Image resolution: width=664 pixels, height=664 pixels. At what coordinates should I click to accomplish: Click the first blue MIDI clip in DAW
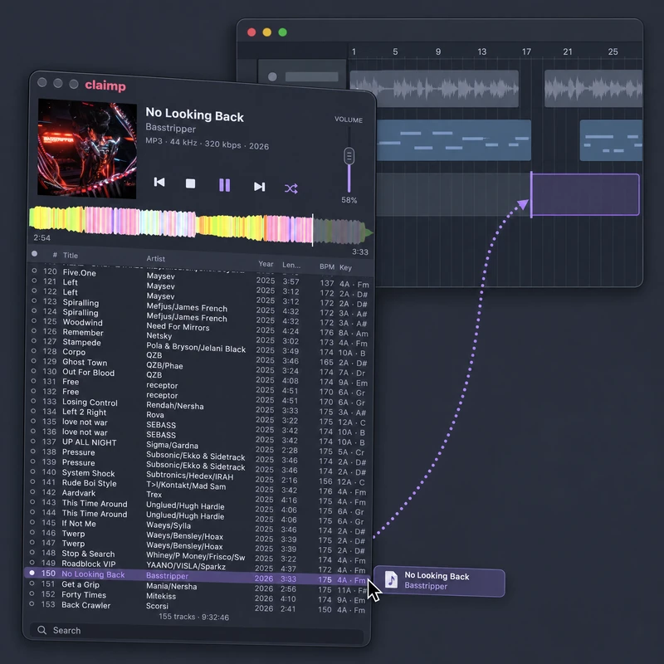453,140
